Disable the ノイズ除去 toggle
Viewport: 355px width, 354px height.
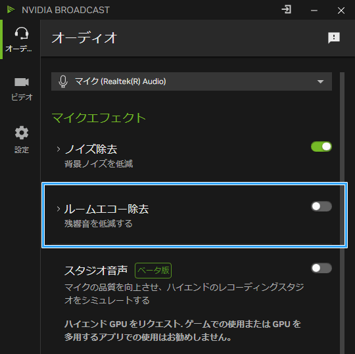321,146
